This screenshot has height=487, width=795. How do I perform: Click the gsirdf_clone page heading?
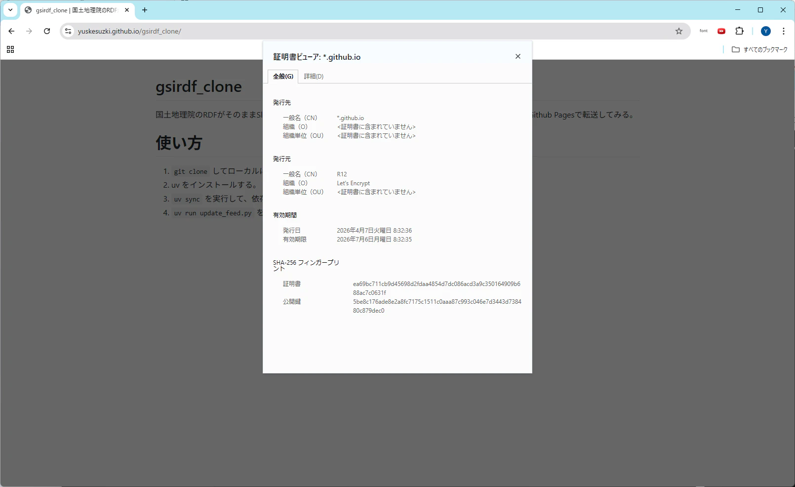pyautogui.click(x=199, y=86)
